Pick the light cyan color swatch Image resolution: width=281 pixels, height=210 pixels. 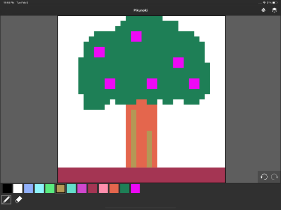tap(39, 189)
